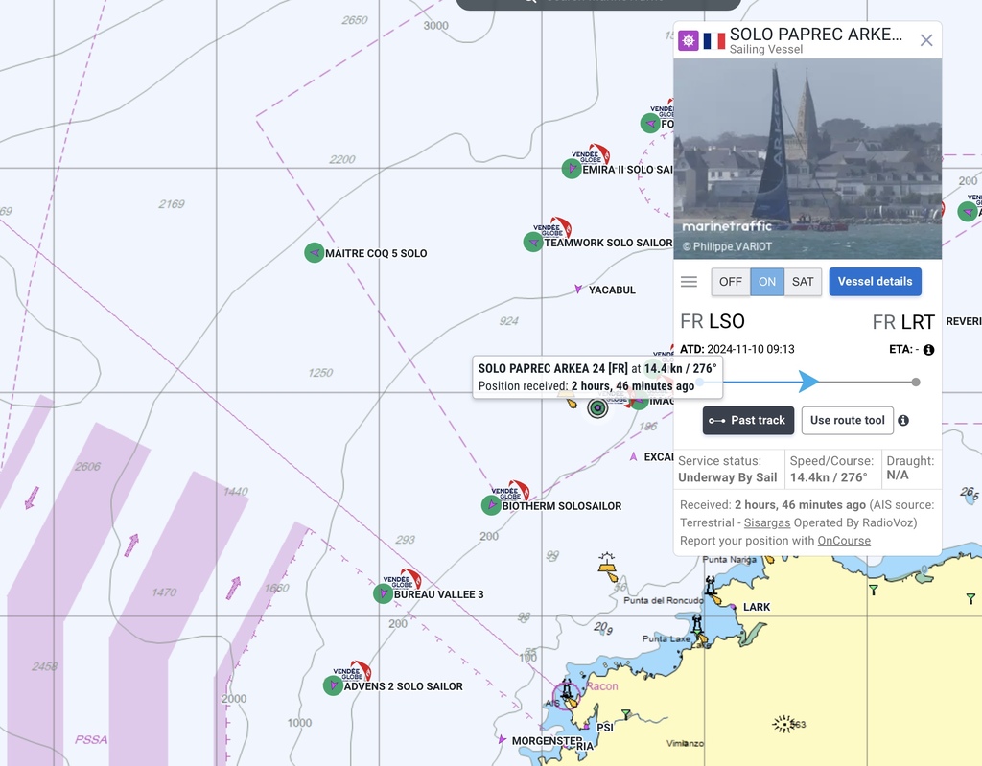Click the PSI vessel label marker

click(586, 727)
